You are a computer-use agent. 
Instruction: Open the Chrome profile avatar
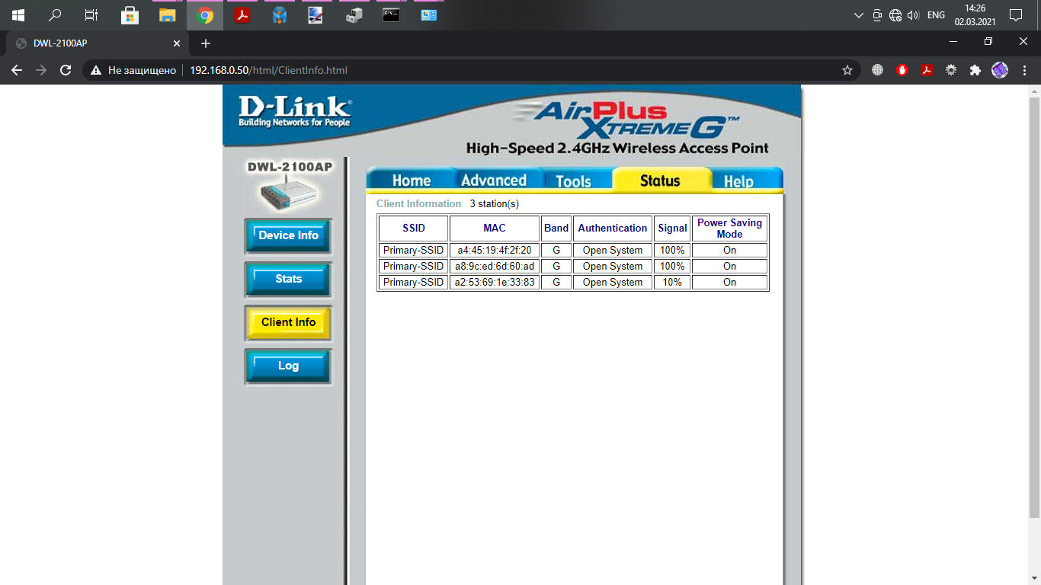pyautogui.click(x=1000, y=70)
